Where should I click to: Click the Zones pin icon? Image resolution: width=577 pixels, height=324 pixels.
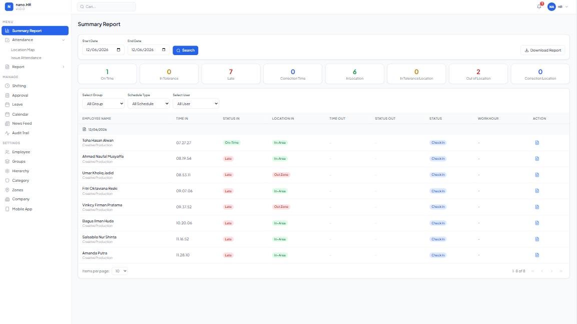coord(7,190)
